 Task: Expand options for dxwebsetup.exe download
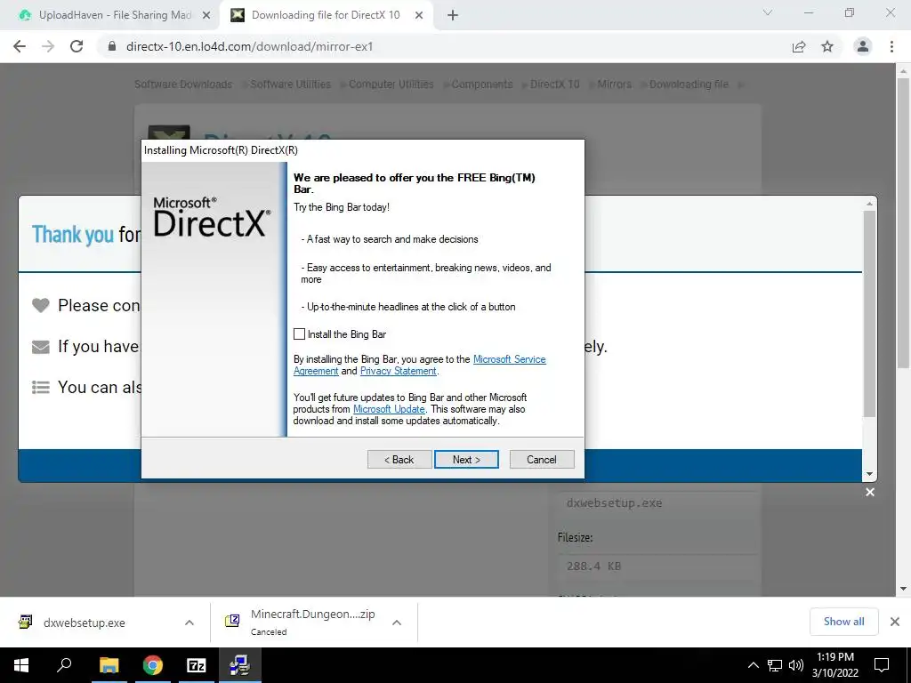(189, 623)
